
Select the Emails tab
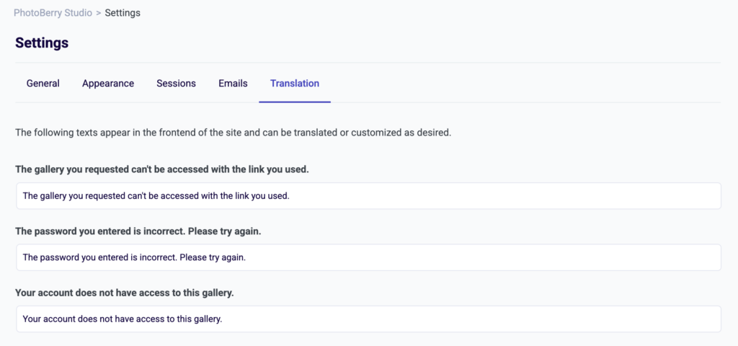233,84
